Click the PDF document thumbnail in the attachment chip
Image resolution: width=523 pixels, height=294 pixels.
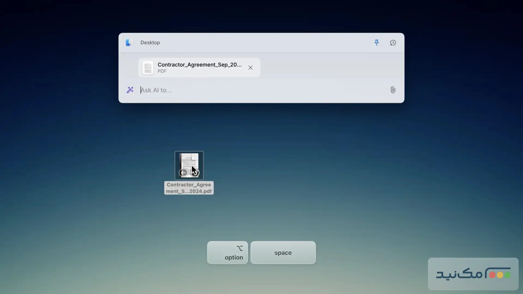tap(148, 68)
